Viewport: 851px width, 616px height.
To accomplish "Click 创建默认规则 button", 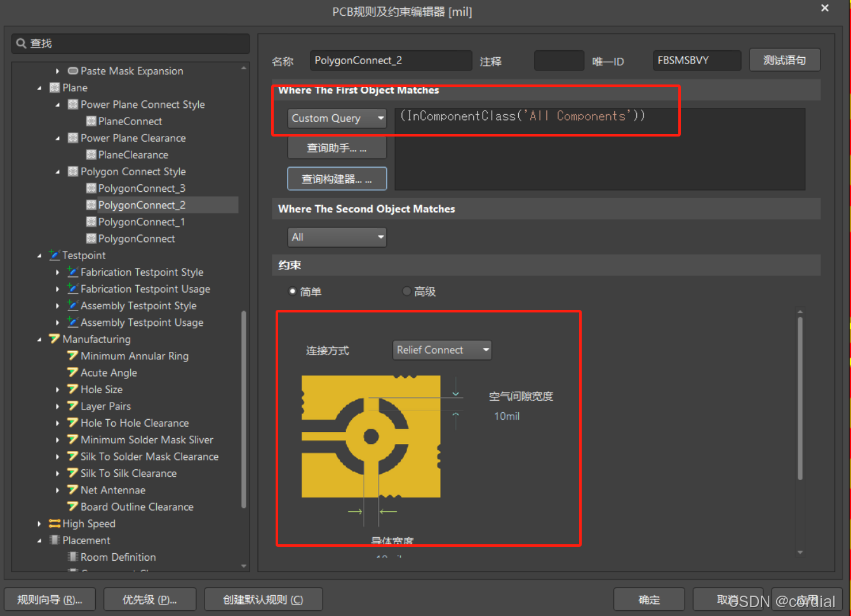I will tap(264, 599).
